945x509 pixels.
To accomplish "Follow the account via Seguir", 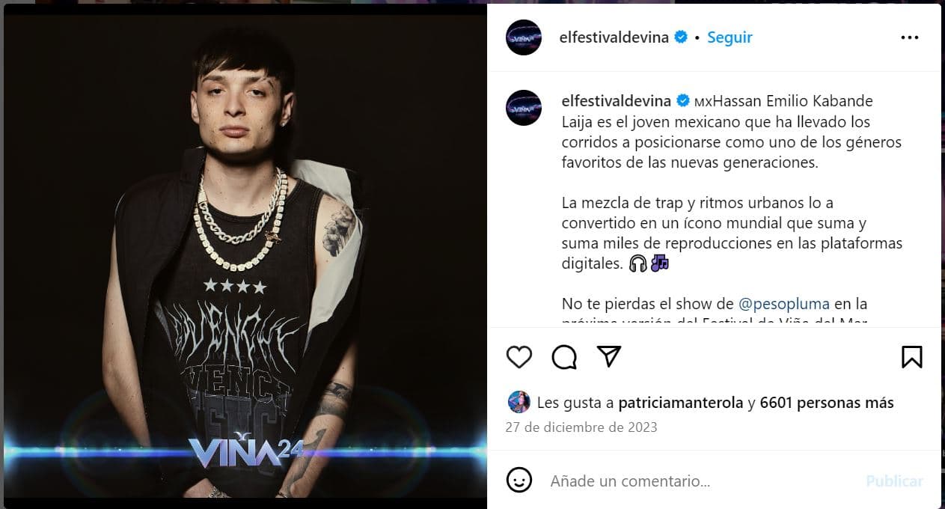I will click(x=730, y=37).
